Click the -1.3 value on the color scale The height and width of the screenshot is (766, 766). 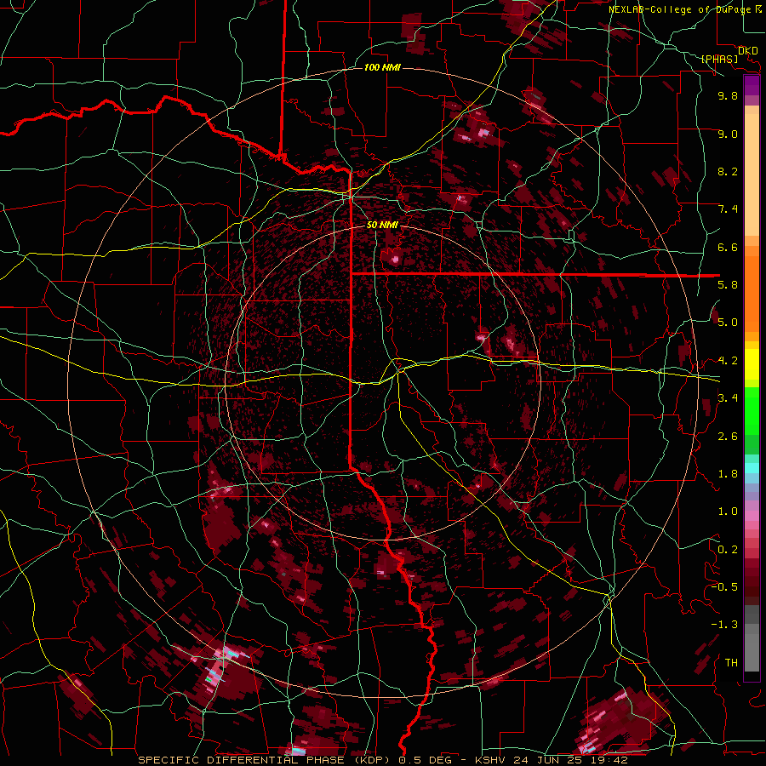724,625
